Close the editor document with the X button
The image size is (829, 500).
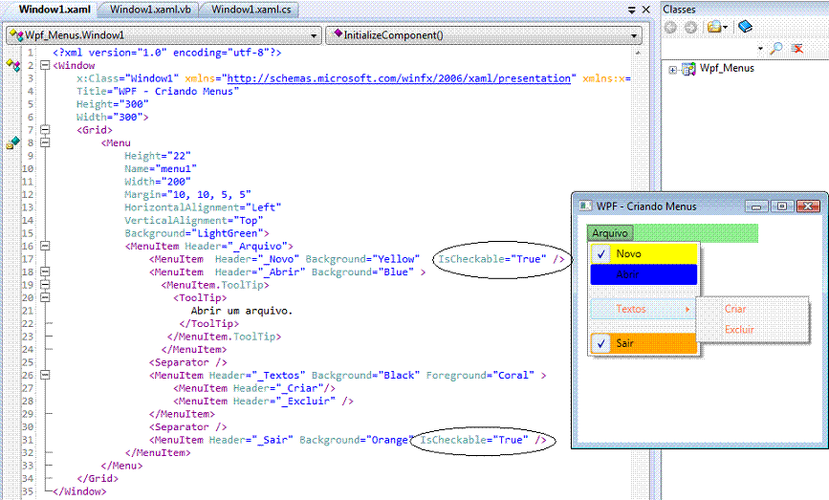[645, 10]
